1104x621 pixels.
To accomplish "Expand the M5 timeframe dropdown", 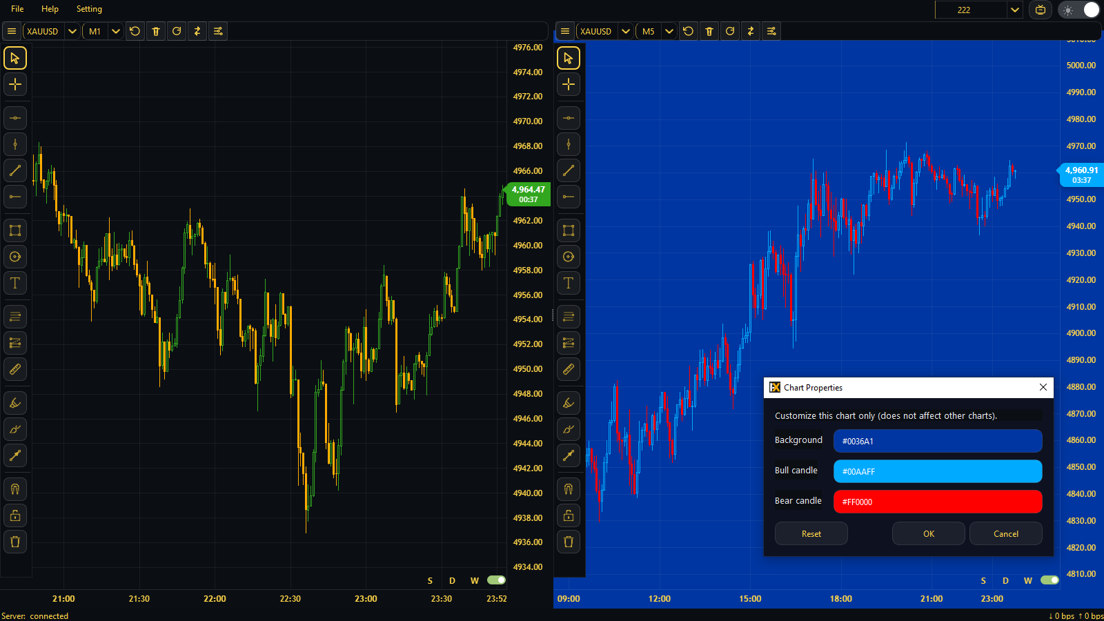I will [x=669, y=31].
